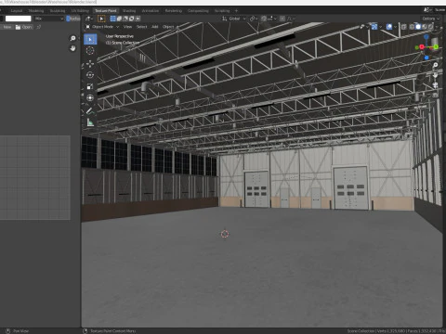Click blue Z axis on navigation gizmo
Image resolution: width=446 pixels, height=334 pixels.
tap(426, 37)
